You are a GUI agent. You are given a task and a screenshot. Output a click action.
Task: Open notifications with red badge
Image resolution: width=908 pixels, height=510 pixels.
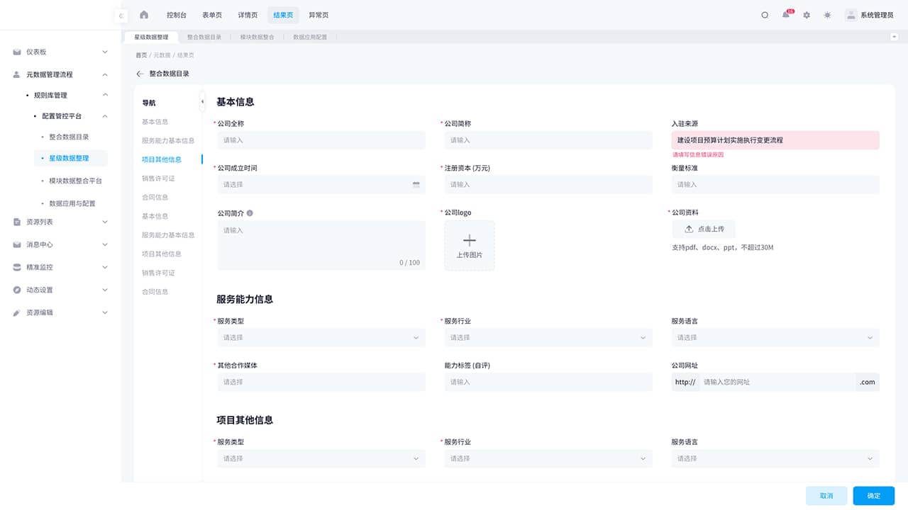tap(785, 15)
